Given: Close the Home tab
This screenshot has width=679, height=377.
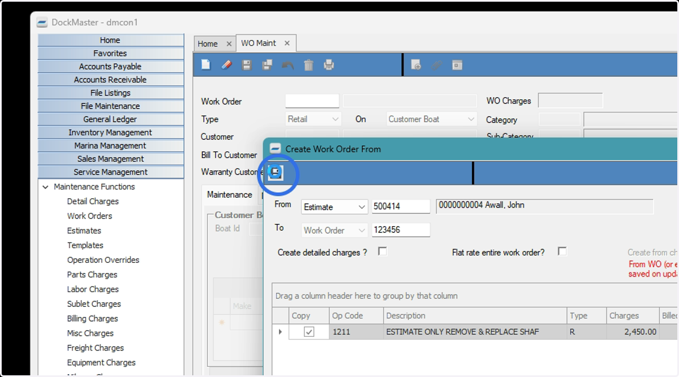Looking at the screenshot, I should [x=229, y=44].
